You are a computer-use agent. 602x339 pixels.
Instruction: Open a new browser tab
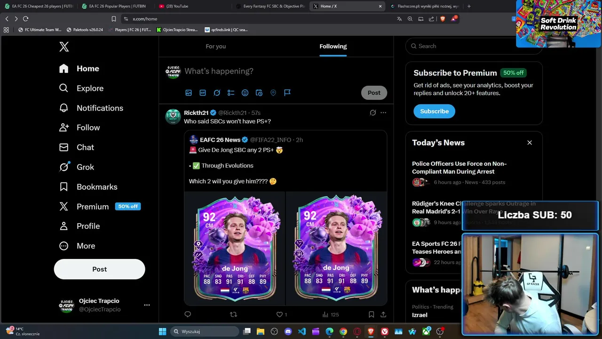(469, 6)
